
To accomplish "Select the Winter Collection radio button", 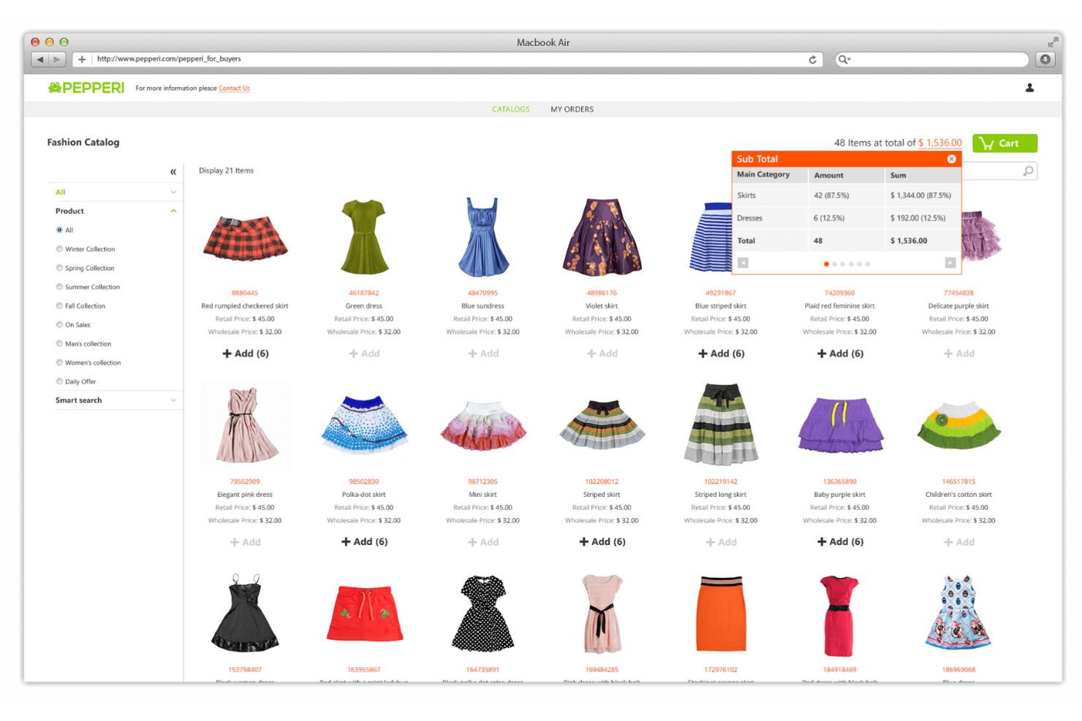I will [60, 249].
